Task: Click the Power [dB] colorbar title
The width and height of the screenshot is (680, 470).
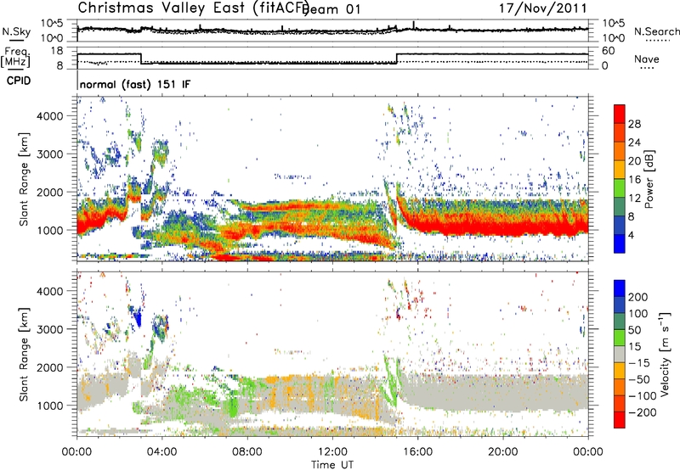Action: pyautogui.click(x=649, y=179)
